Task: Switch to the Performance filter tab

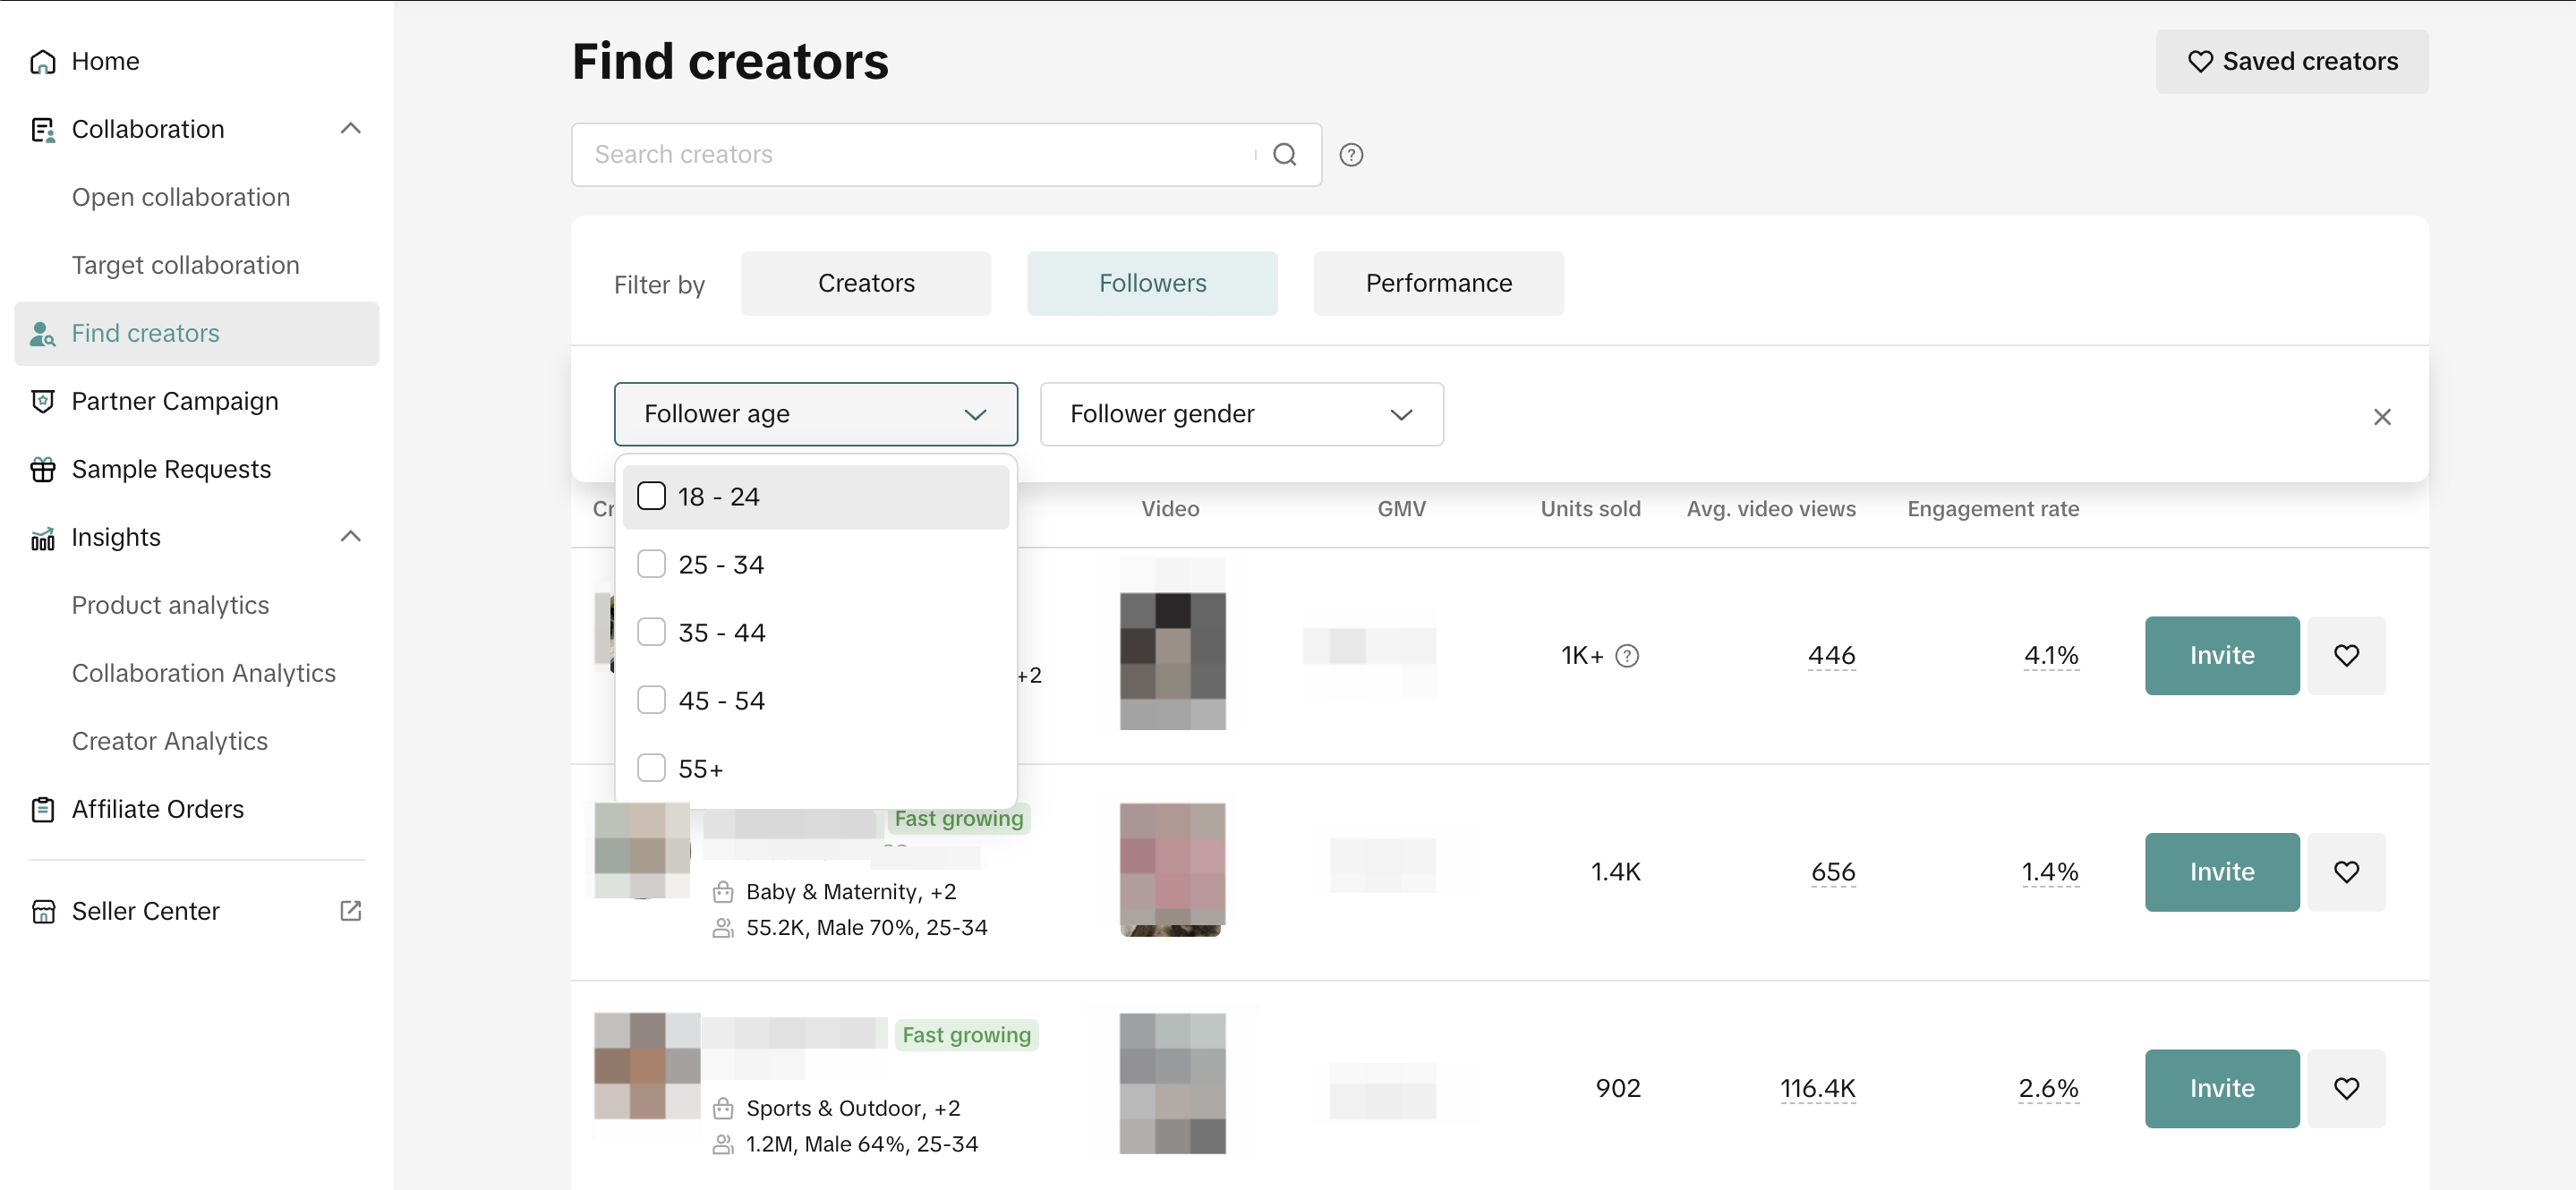Action: point(1438,284)
